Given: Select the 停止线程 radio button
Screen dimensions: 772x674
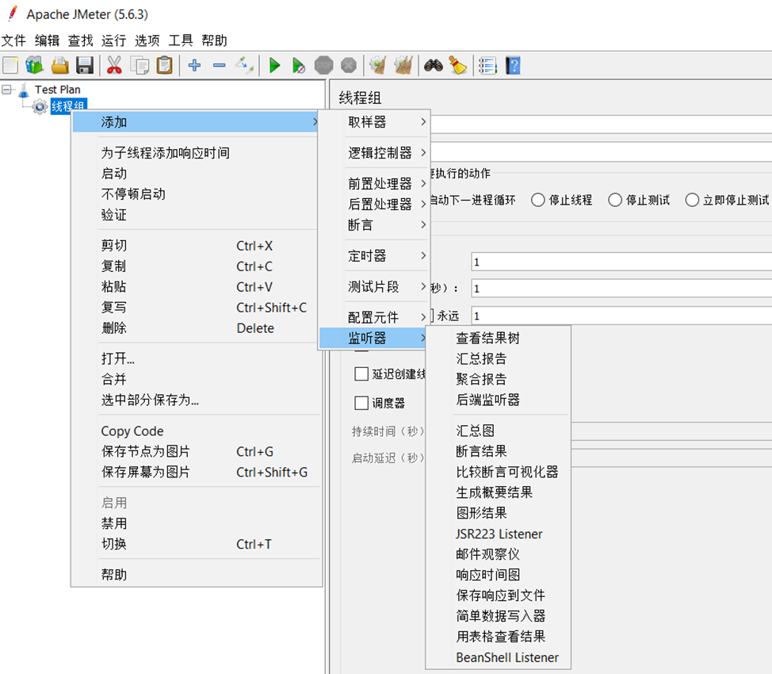Looking at the screenshot, I should pos(537,200).
